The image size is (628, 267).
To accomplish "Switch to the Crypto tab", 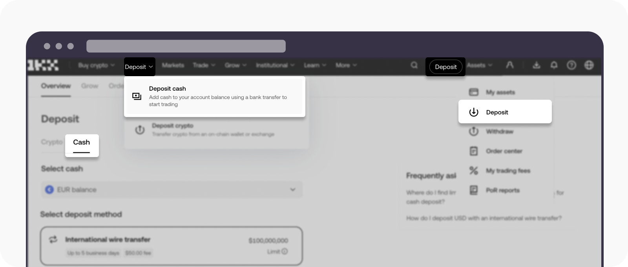I will (x=52, y=142).
